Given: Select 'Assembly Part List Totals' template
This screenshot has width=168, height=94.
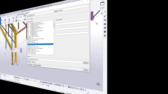Looking at the screenshot, I should coord(33,47).
